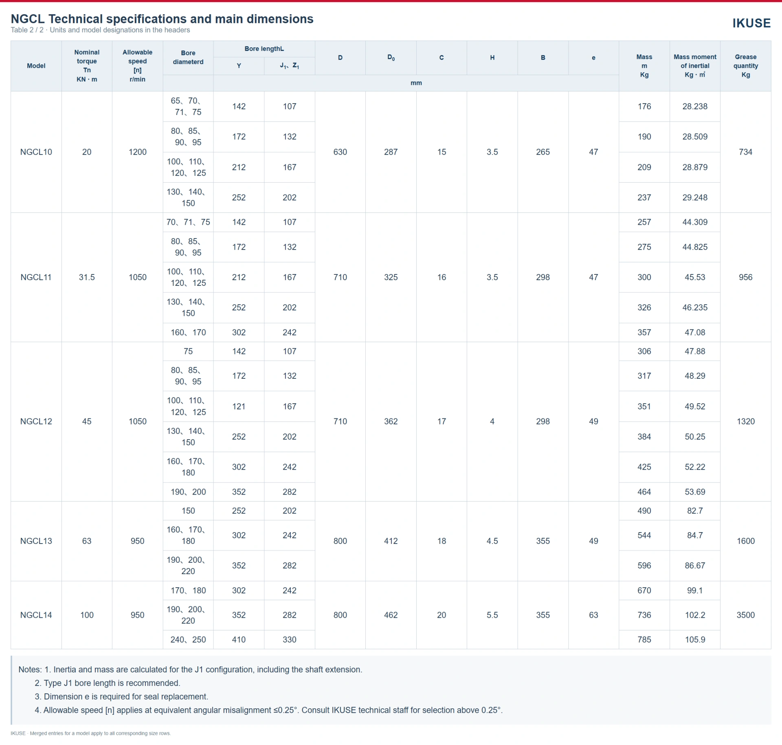782x745 pixels.
Task: Select the NGCL14 model cell
Action: coord(36,615)
